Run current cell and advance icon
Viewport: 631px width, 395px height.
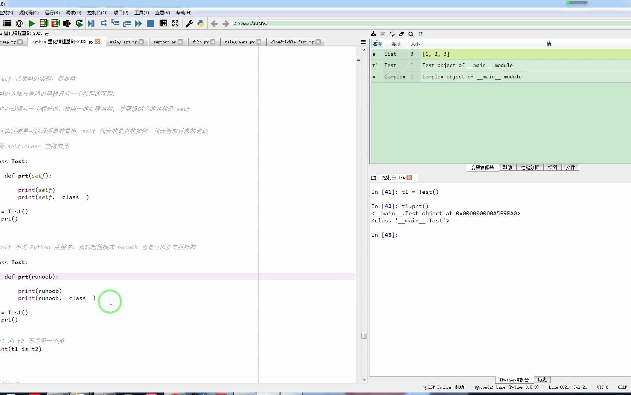point(56,23)
